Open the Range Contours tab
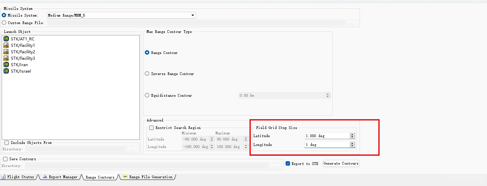This screenshot has height=186, width=487. coord(100,177)
